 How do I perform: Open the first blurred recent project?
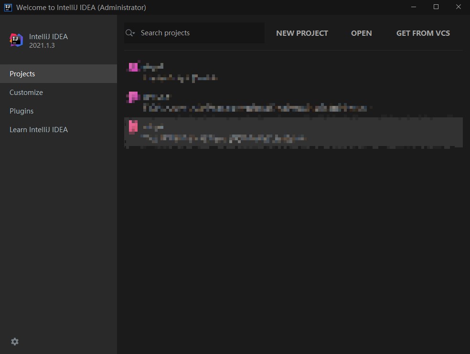coord(293,72)
